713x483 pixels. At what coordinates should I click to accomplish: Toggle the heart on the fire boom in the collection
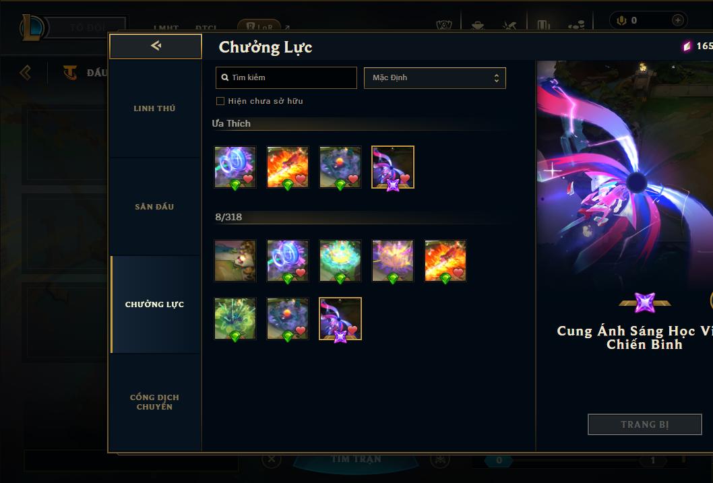(458, 273)
